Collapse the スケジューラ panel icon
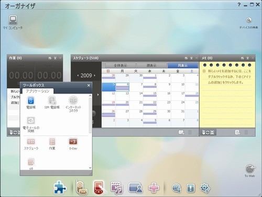 (191, 58)
